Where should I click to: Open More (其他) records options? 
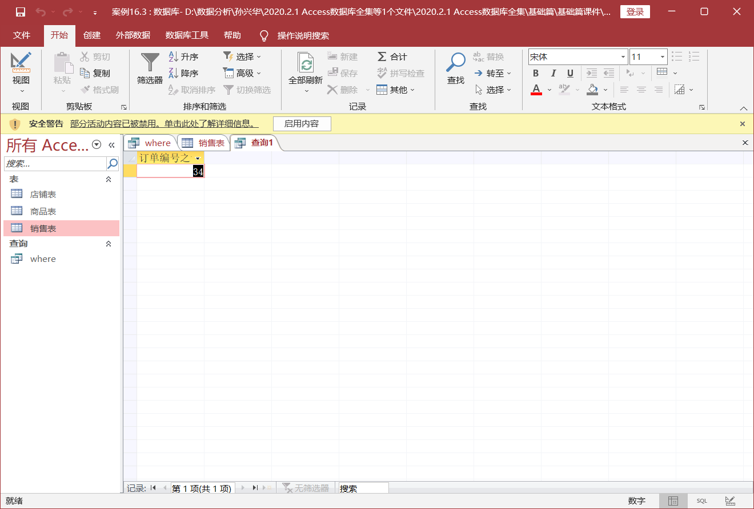[x=395, y=90]
